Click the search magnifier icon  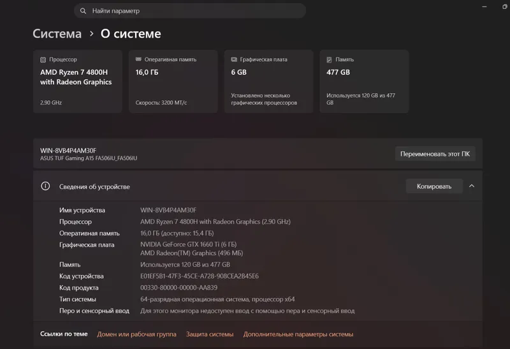point(84,11)
